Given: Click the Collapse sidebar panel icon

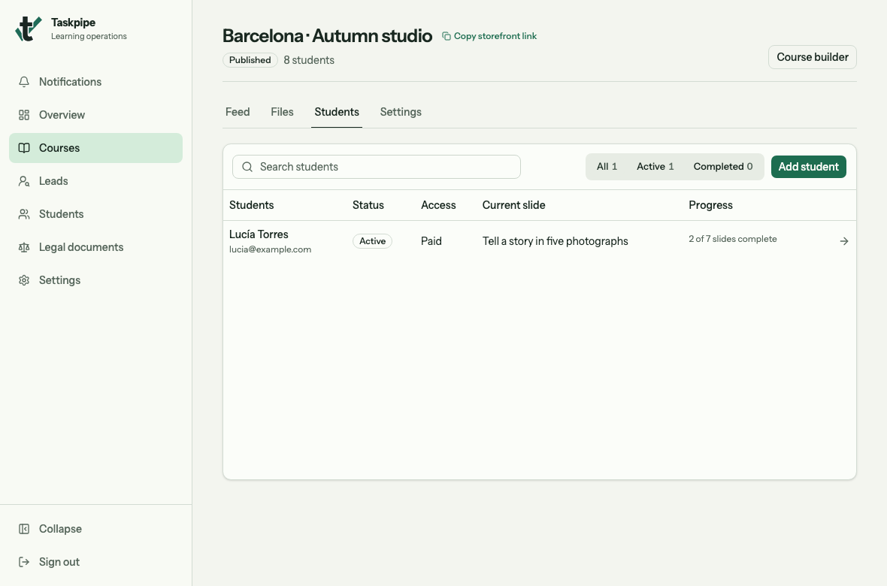Looking at the screenshot, I should click(24, 529).
